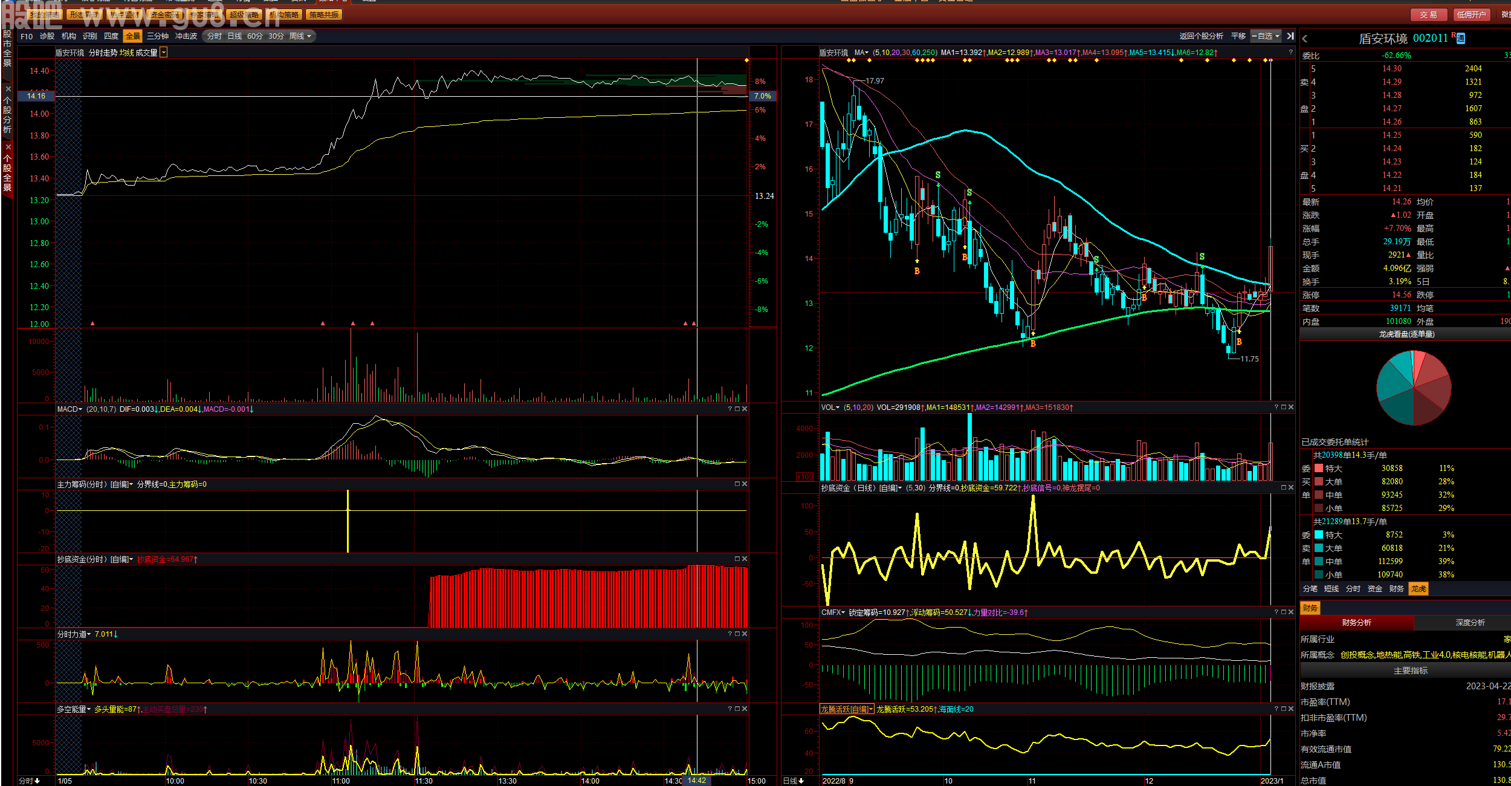1511x786 pixels.
Task: Select the 全景 view tab
Action: click(133, 36)
